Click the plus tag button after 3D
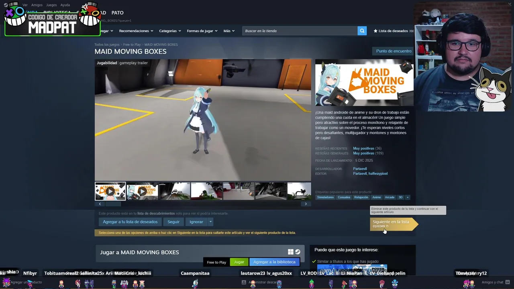Image resolution: width=514 pixels, height=289 pixels. tap(408, 197)
